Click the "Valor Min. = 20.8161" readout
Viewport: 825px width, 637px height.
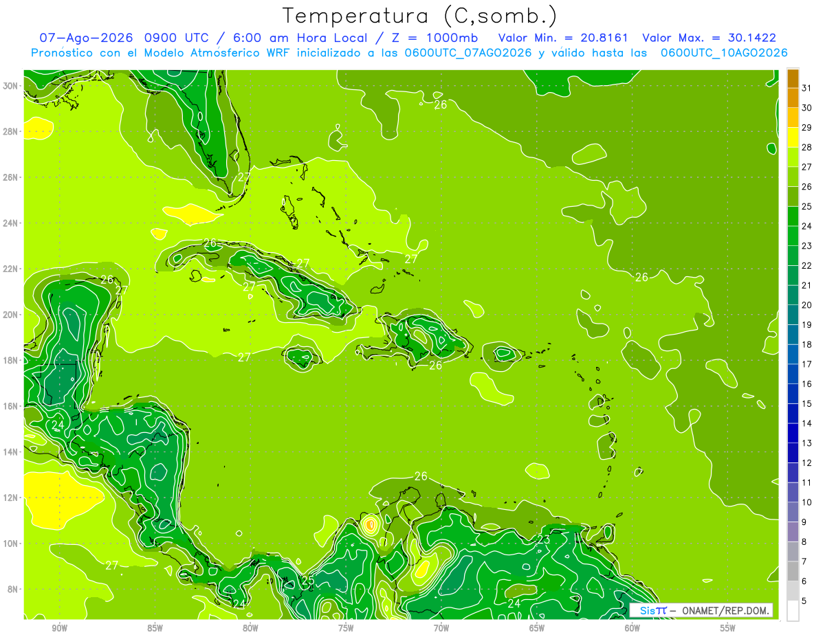[564, 38]
